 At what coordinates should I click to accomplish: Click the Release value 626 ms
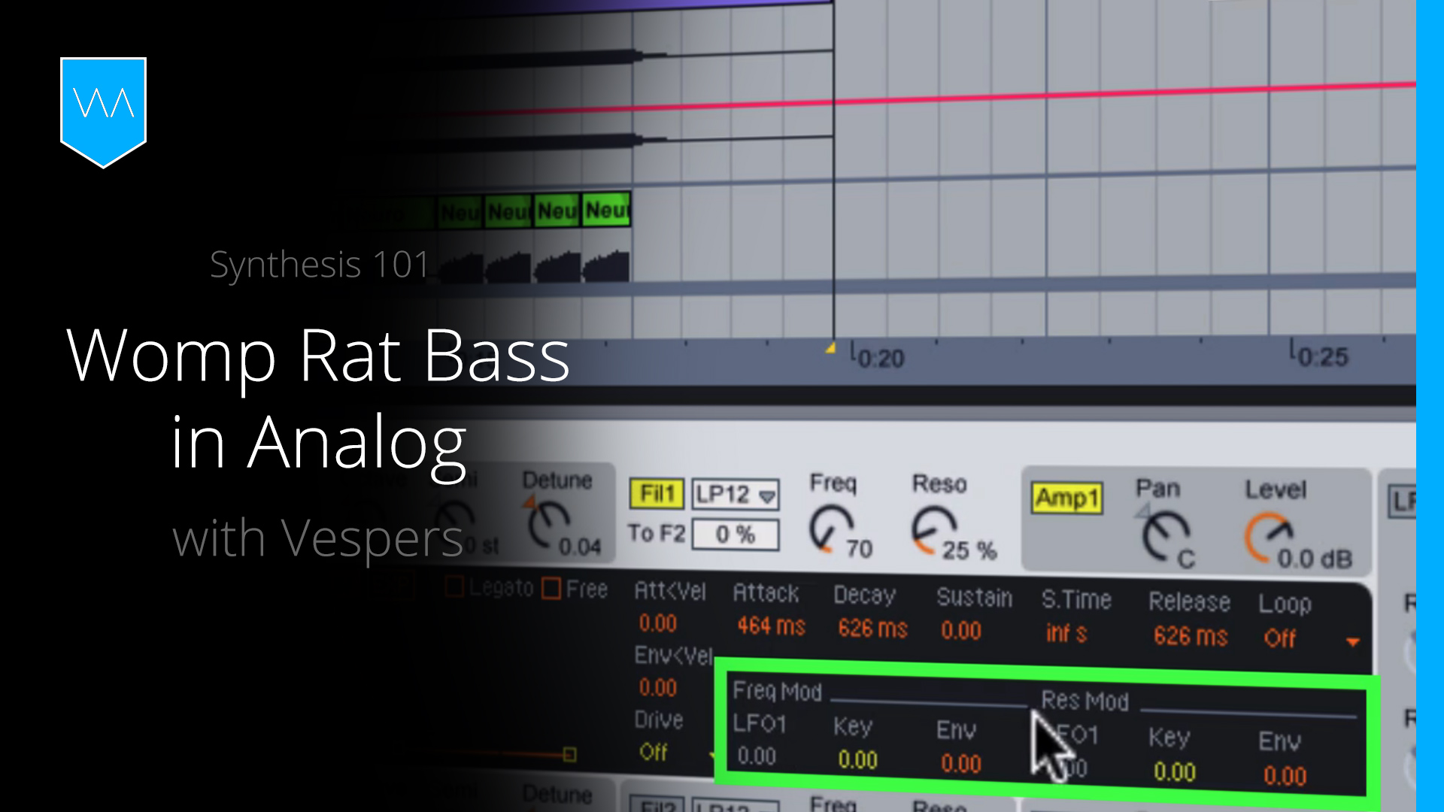coord(1191,636)
